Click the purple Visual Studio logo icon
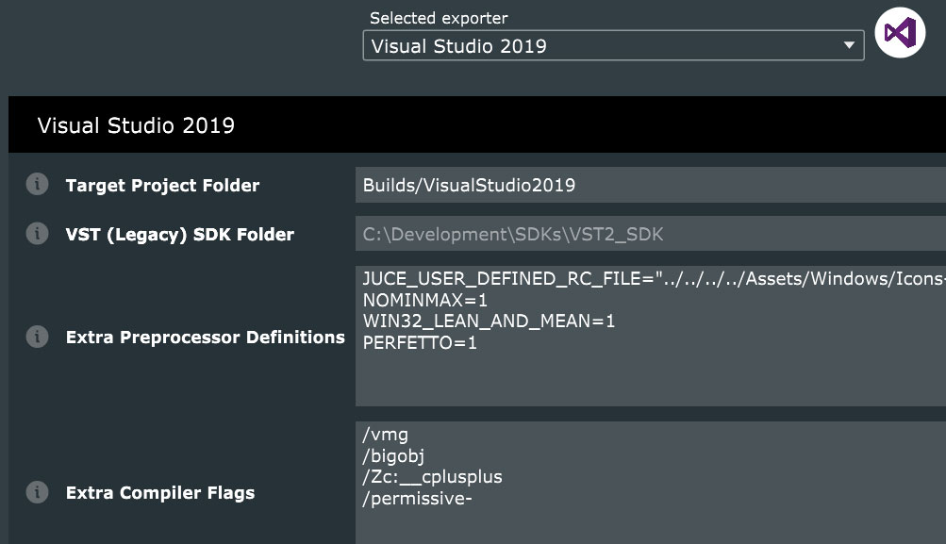 point(899,33)
